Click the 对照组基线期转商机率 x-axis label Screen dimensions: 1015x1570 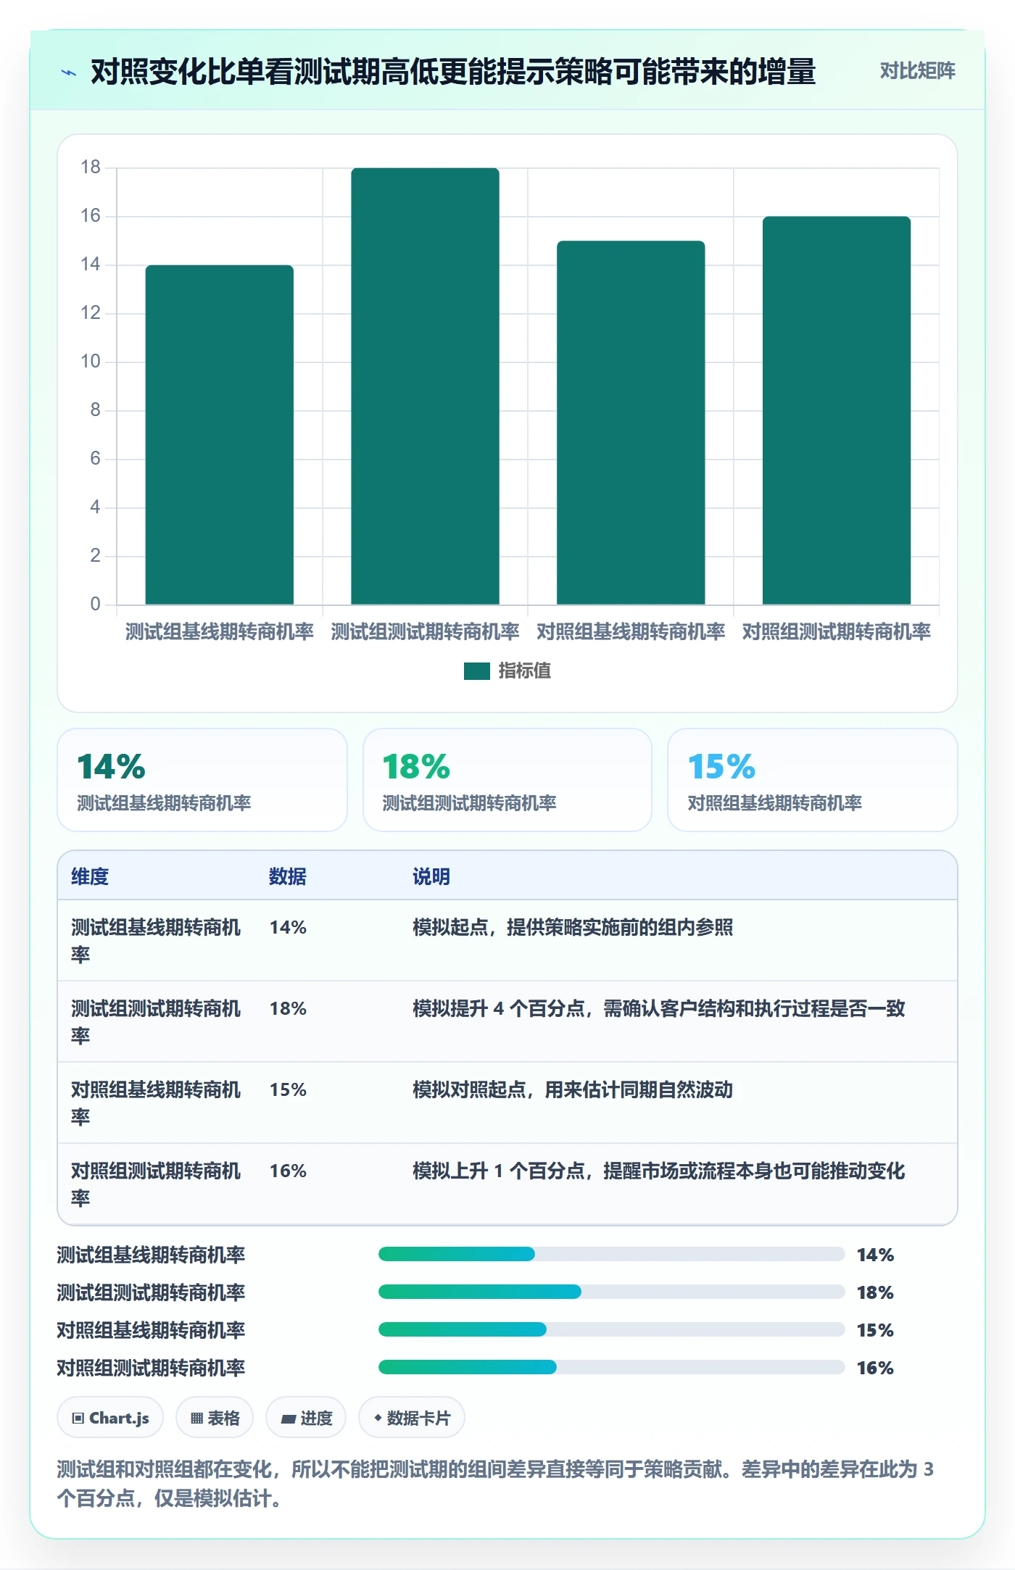631,632
